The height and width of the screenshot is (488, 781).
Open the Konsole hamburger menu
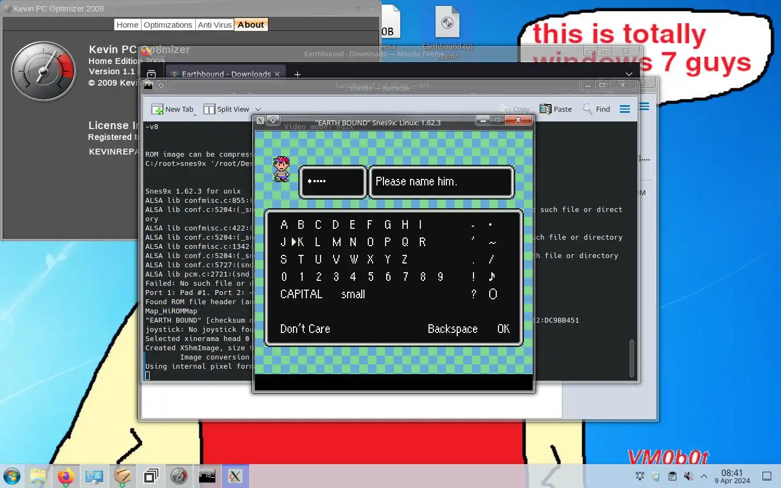click(625, 109)
